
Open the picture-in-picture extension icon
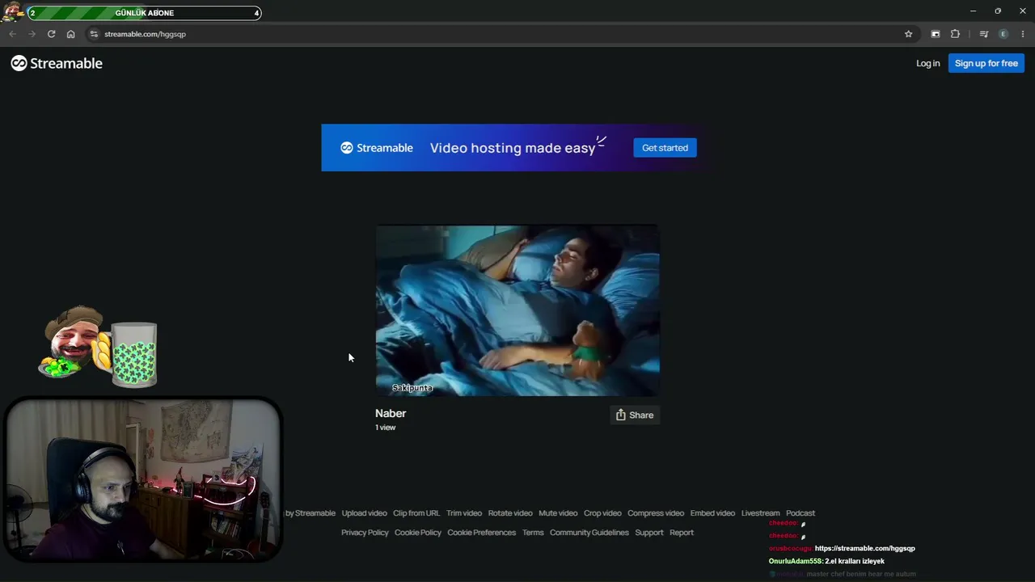(936, 34)
